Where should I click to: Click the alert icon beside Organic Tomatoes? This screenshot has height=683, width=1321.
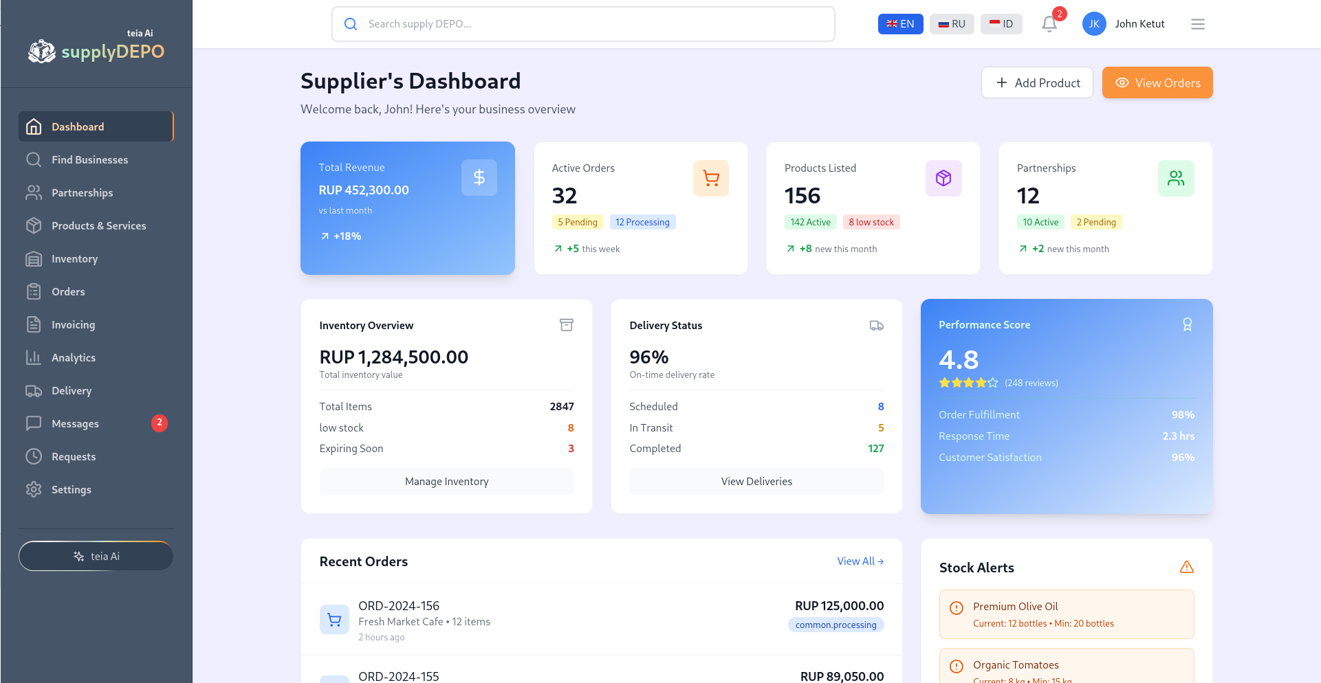(956, 667)
